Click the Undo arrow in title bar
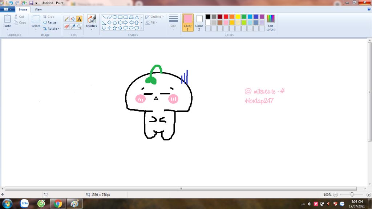The height and width of the screenshot is (209, 372). pyautogui.click(x=11, y=3)
